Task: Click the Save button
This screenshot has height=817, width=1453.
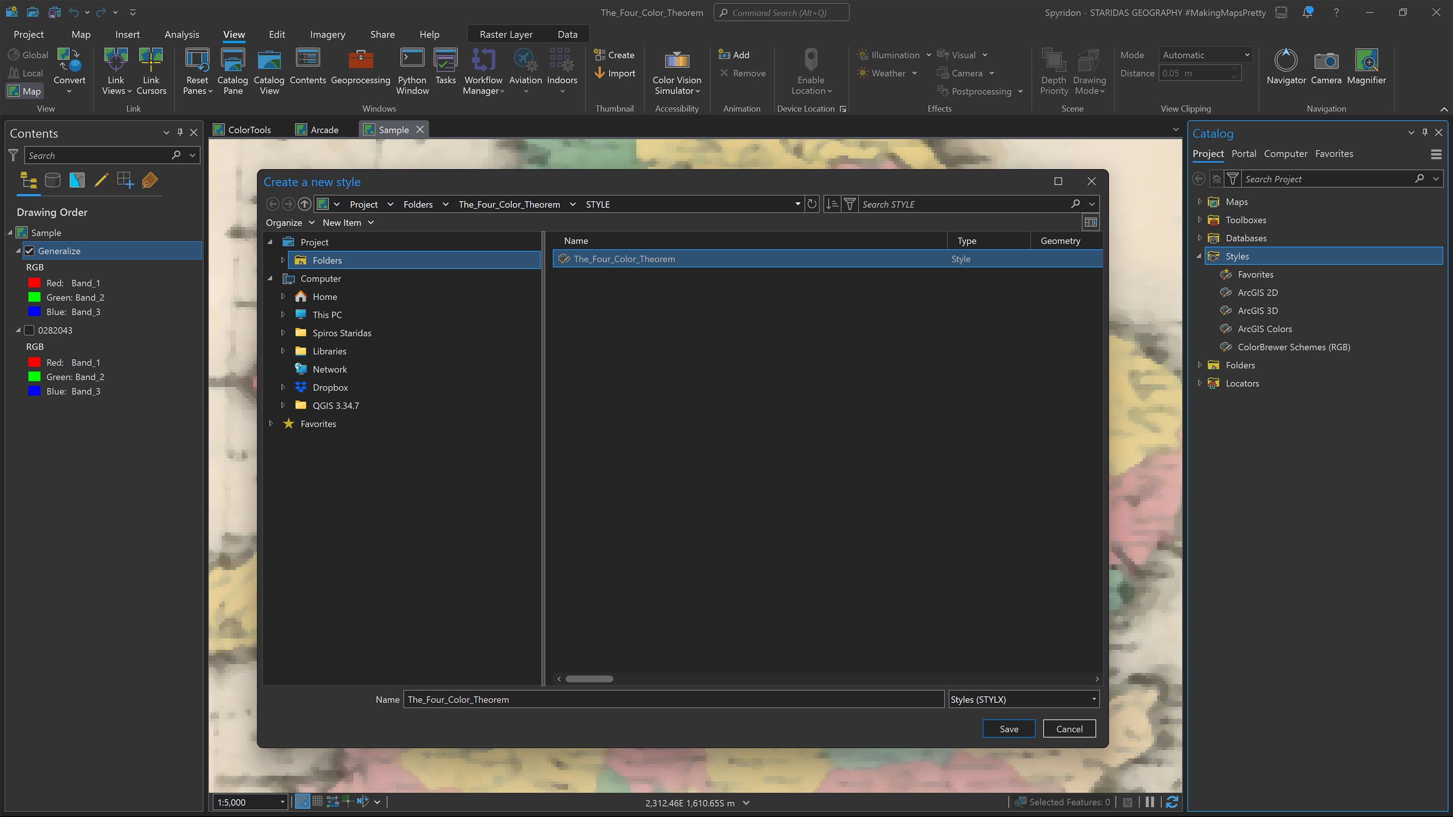Action: coord(1008,728)
